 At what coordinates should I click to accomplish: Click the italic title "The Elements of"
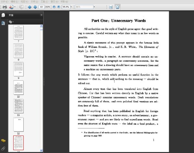tap(148, 47)
